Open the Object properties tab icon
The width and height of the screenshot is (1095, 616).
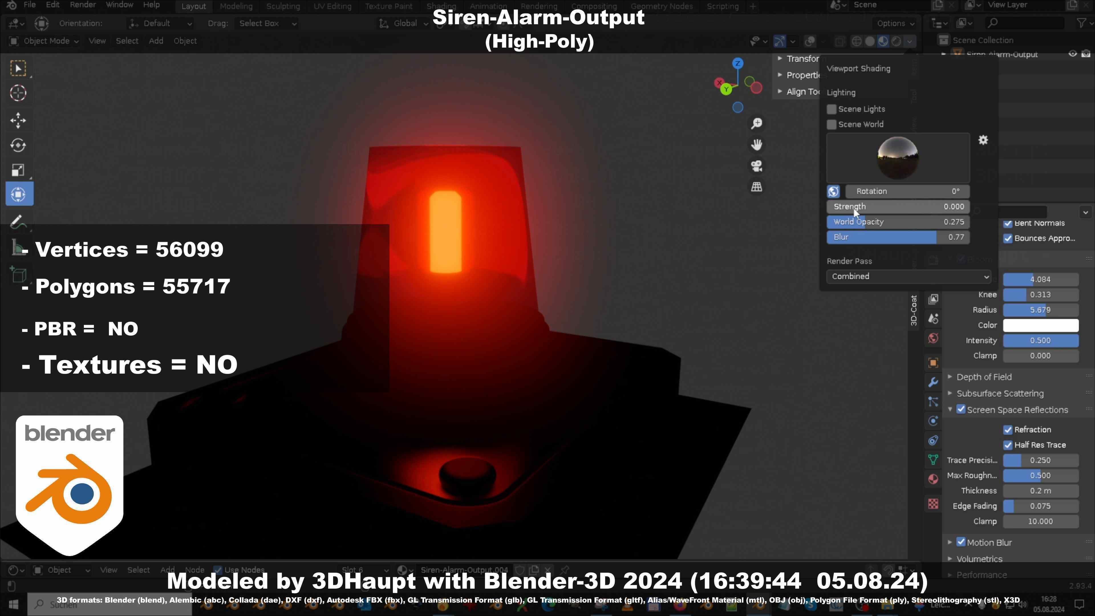(933, 363)
